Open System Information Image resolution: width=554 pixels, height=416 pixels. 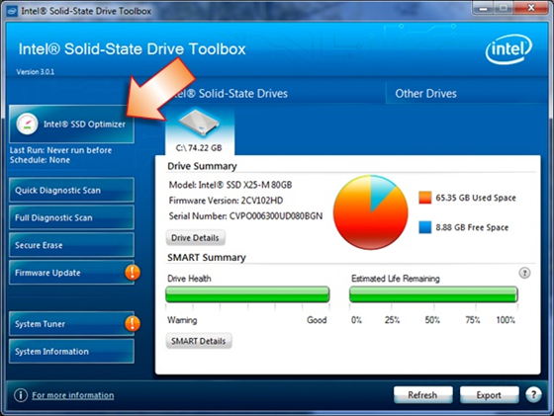pyautogui.click(x=71, y=352)
